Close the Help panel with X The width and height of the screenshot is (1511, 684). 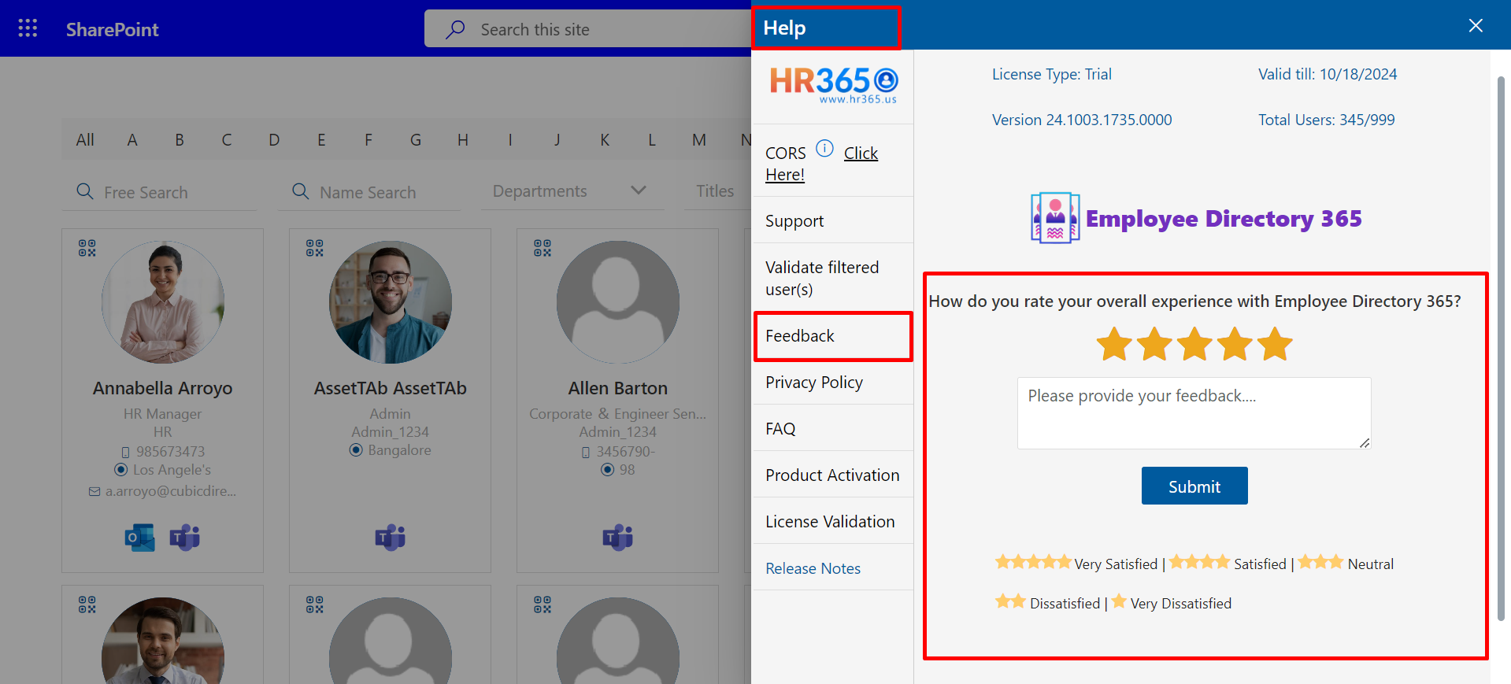click(x=1476, y=25)
